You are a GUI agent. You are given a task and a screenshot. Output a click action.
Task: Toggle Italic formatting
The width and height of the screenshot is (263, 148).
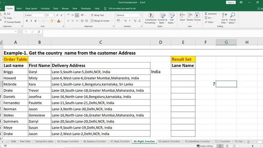click(31, 21)
